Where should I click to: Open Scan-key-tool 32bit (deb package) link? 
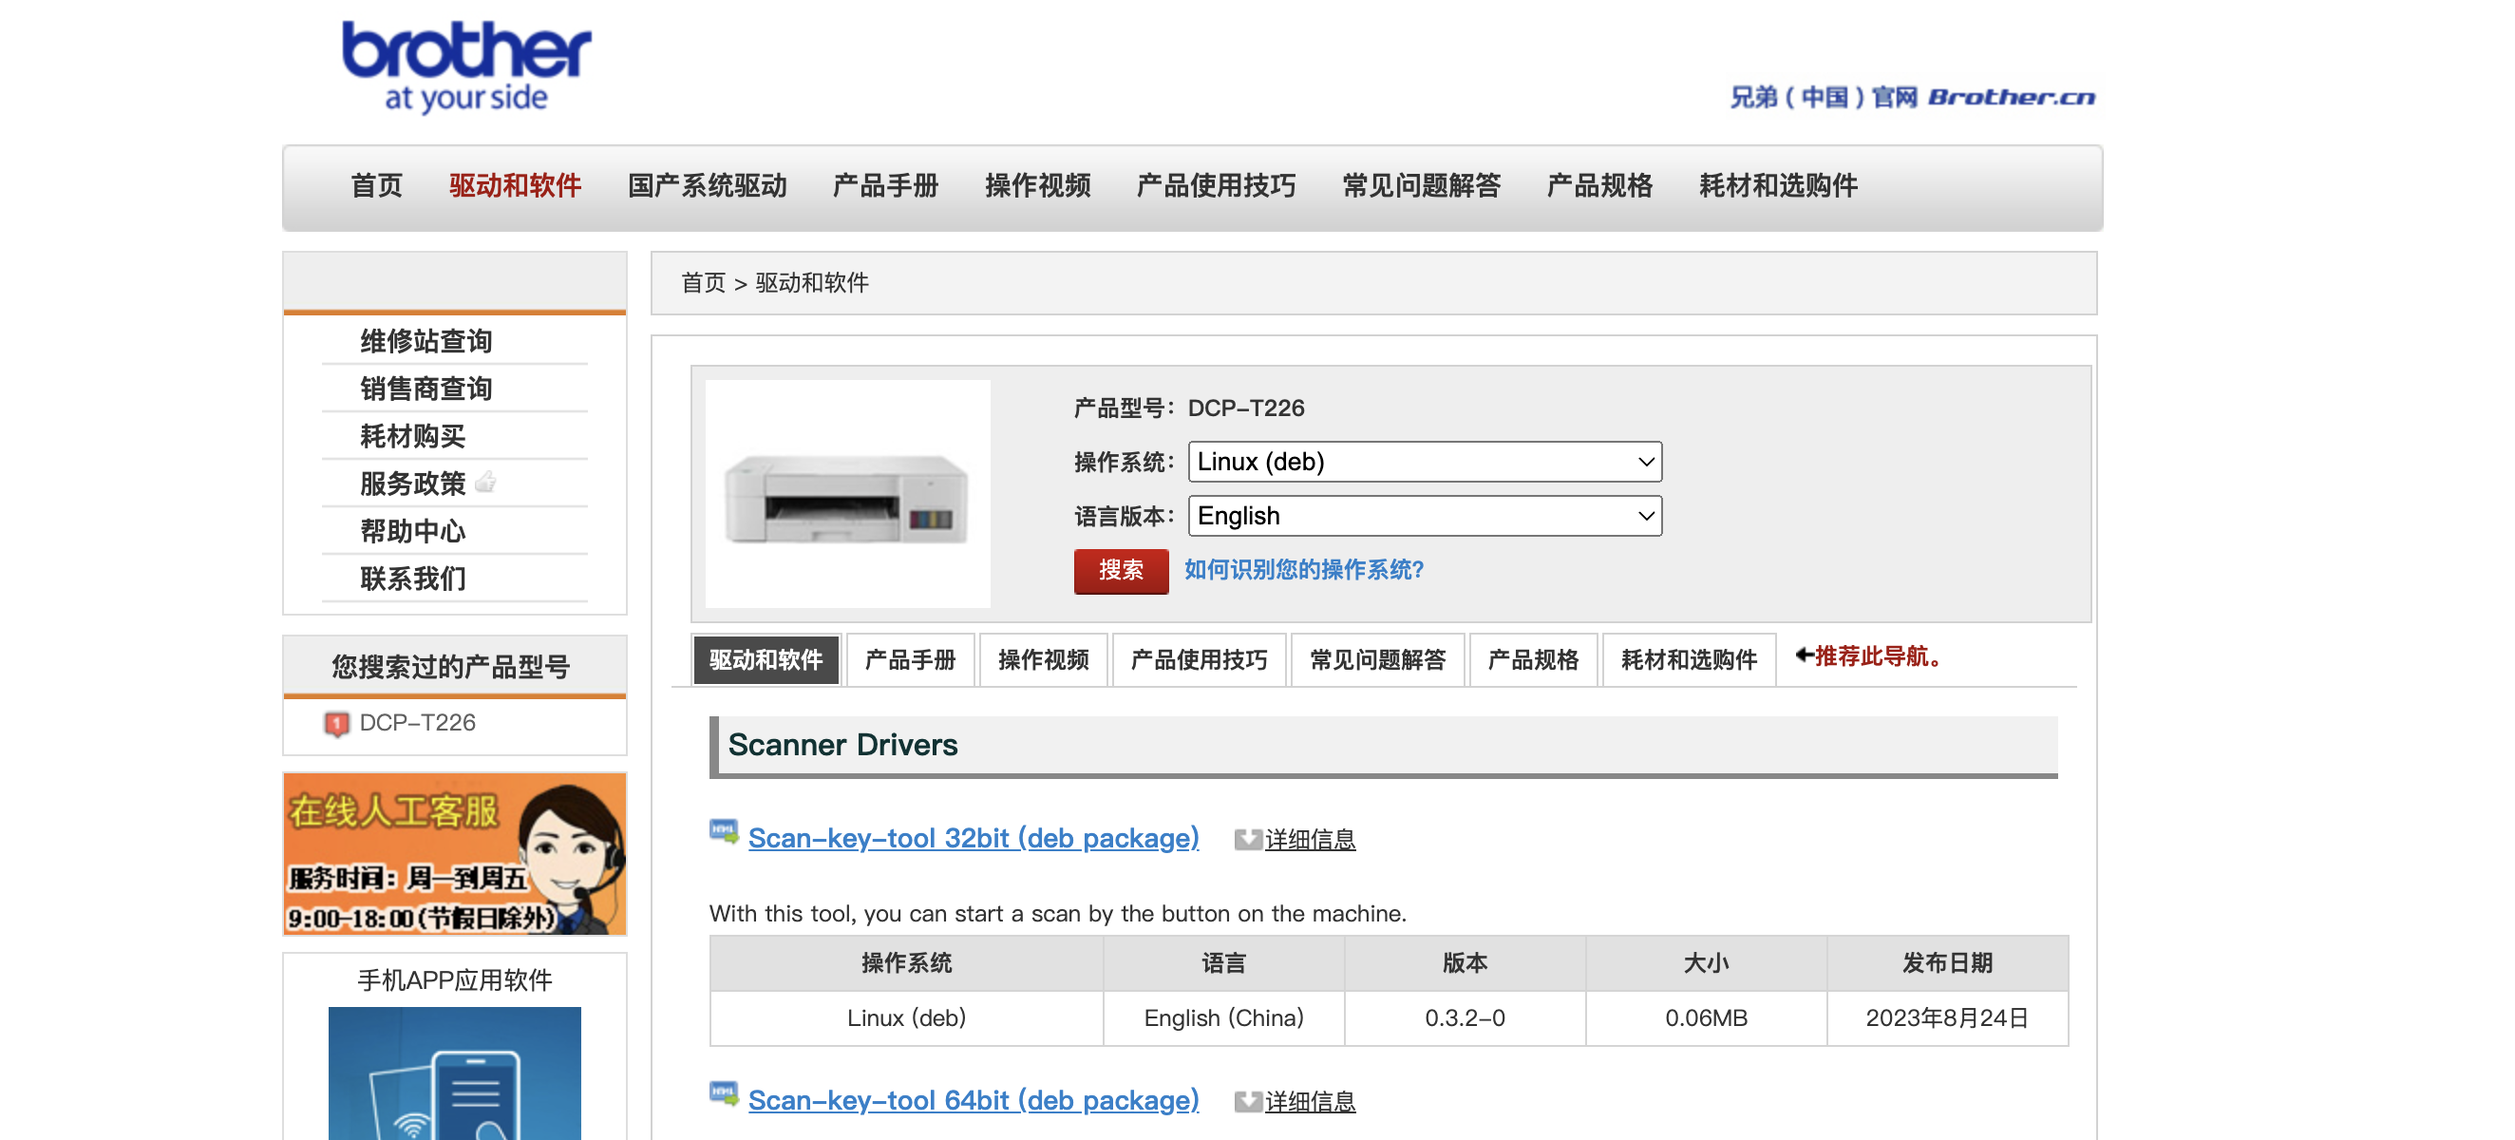(x=973, y=838)
